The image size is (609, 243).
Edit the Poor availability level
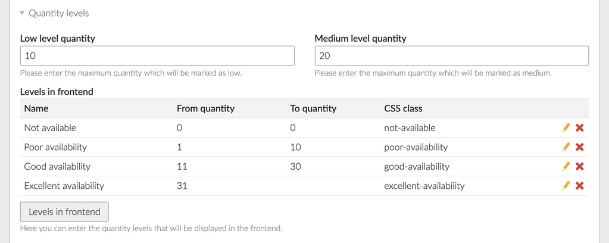tap(566, 147)
